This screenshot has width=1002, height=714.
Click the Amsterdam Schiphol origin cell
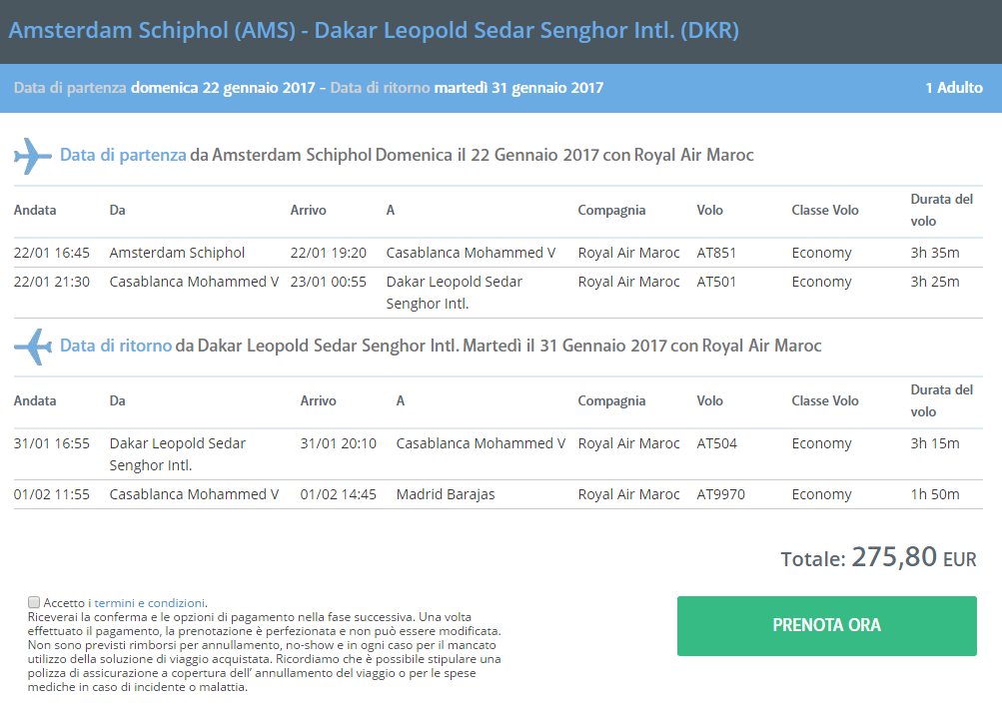click(x=177, y=253)
